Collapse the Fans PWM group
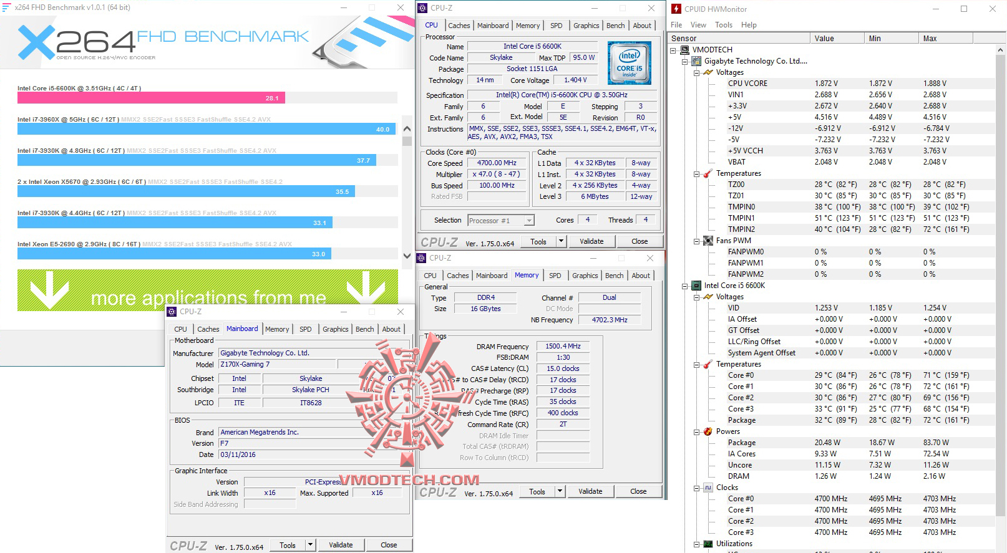Viewport: 1007px width, 553px height. pyautogui.click(x=697, y=241)
